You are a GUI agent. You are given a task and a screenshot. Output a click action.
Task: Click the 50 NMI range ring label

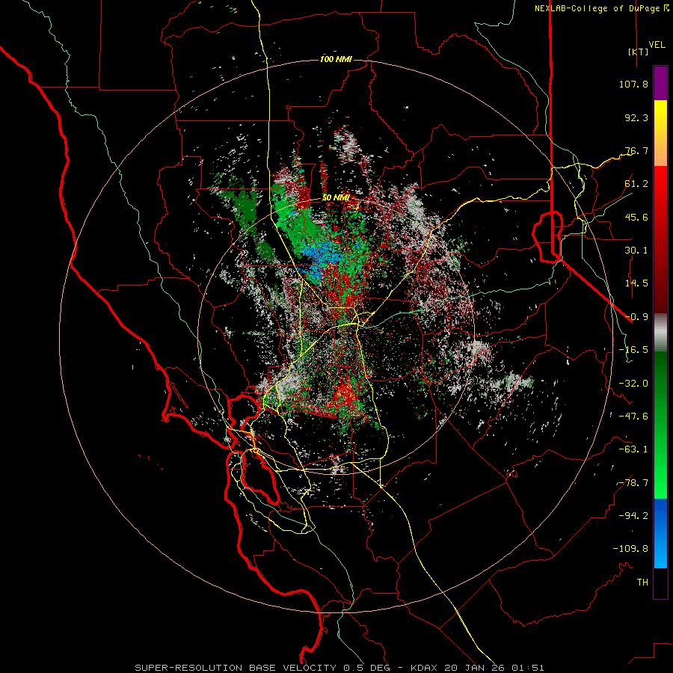336,198
